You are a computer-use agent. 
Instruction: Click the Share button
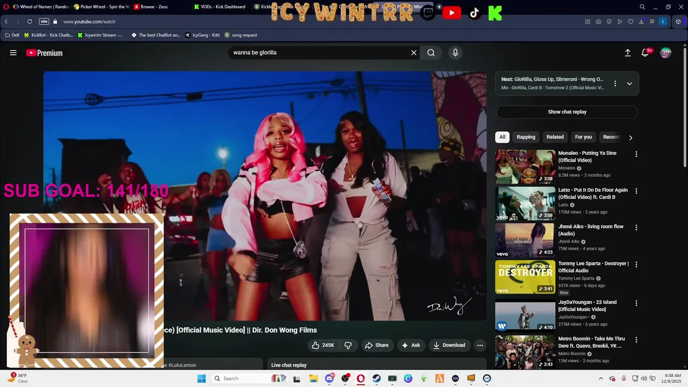(x=377, y=345)
